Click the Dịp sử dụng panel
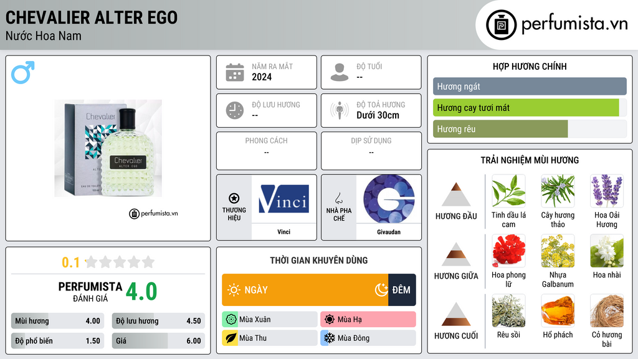This screenshot has width=638, height=359. 371,151
